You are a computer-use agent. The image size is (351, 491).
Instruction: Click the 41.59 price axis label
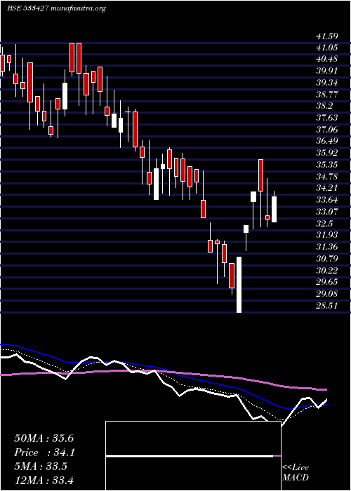coord(327,36)
